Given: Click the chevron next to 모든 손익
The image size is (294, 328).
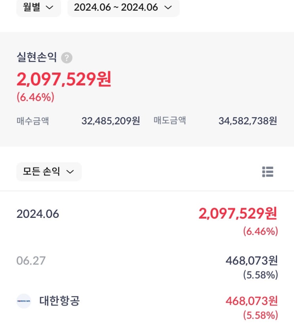Looking at the screenshot, I should coord(70,172).
